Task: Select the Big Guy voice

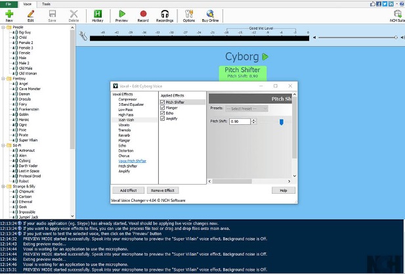Action: 25,32
